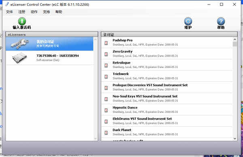This screenshot has height=157, width=243.
Task: Click the license icon beside Zero Gravity
Action: pos(106,54)
